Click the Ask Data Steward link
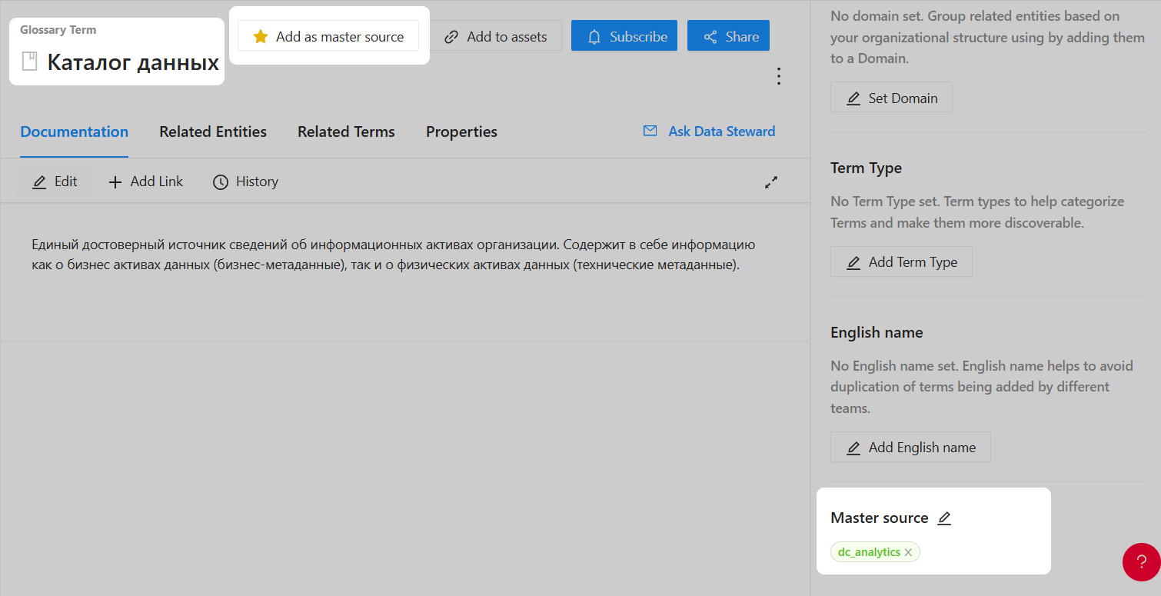Screen dimensions: 1161x596 709,132
